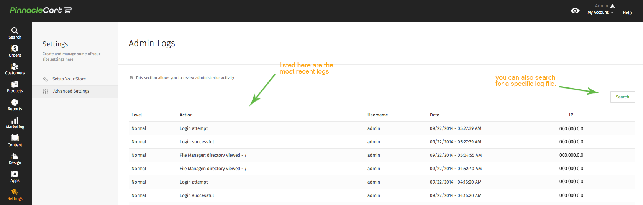643x205 pixels.
Task: Select Advanced Settings menu item
Action: [x=75, y=91]
